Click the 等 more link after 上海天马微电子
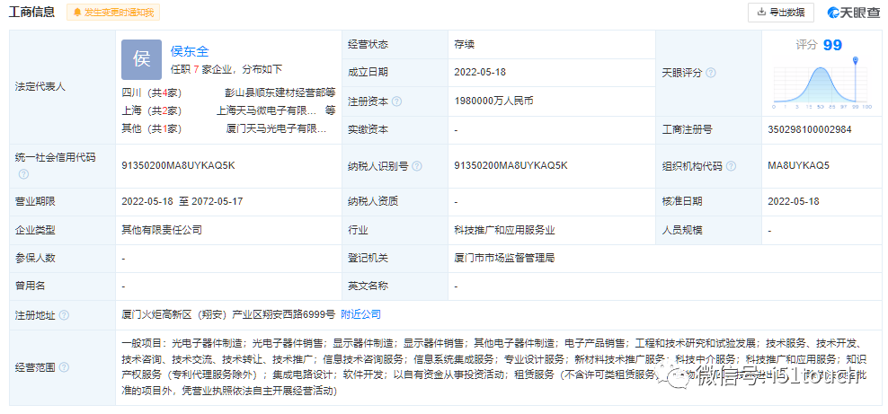 (x=330, y=110)
